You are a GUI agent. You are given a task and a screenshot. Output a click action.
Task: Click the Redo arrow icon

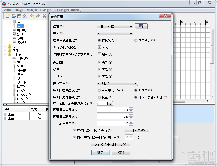[38, 16]
